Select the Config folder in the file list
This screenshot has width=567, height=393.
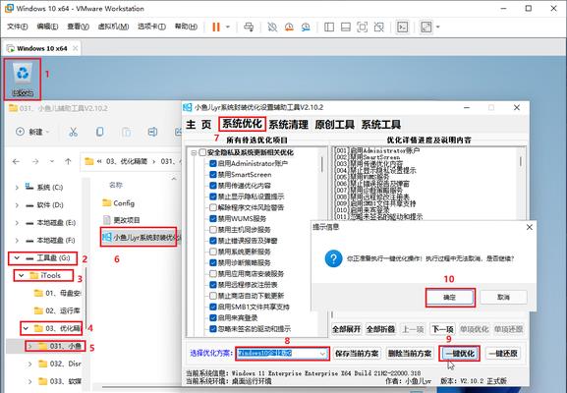coord(119,203)
